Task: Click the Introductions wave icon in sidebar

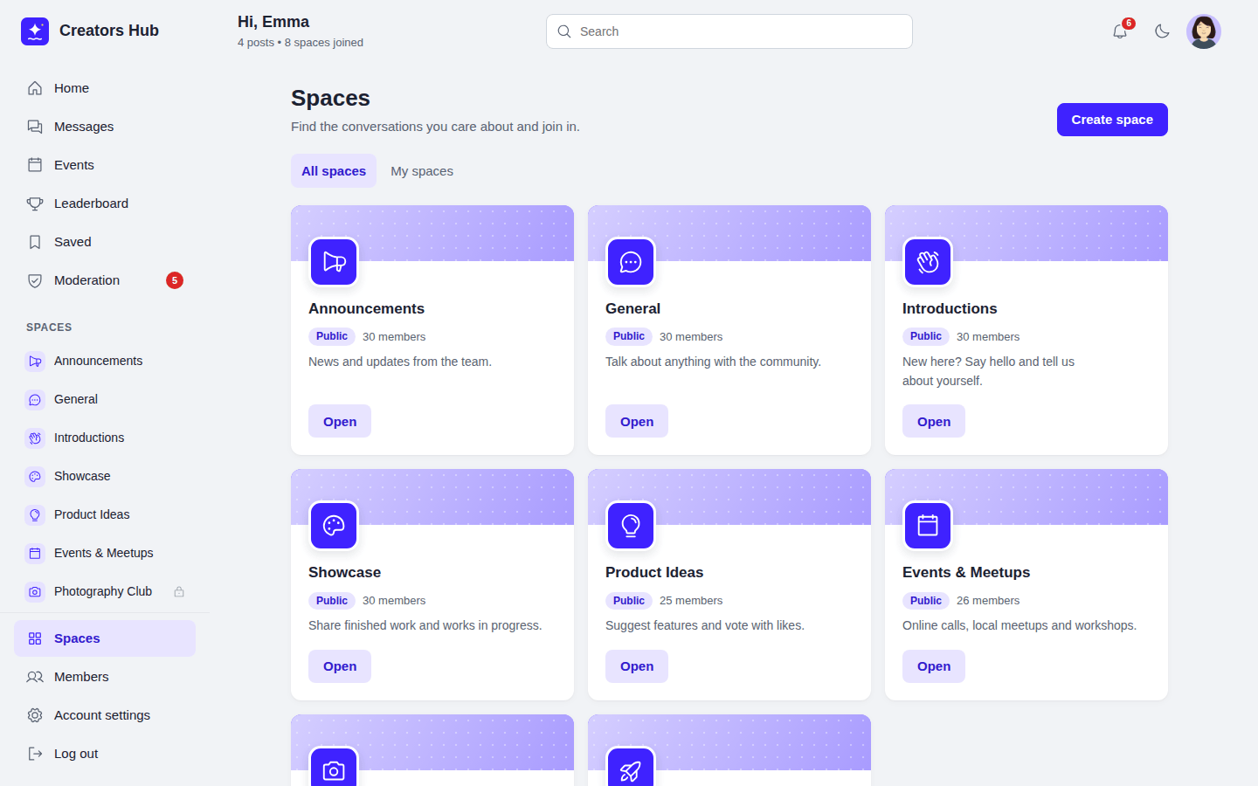Action: tap(35, 438)
